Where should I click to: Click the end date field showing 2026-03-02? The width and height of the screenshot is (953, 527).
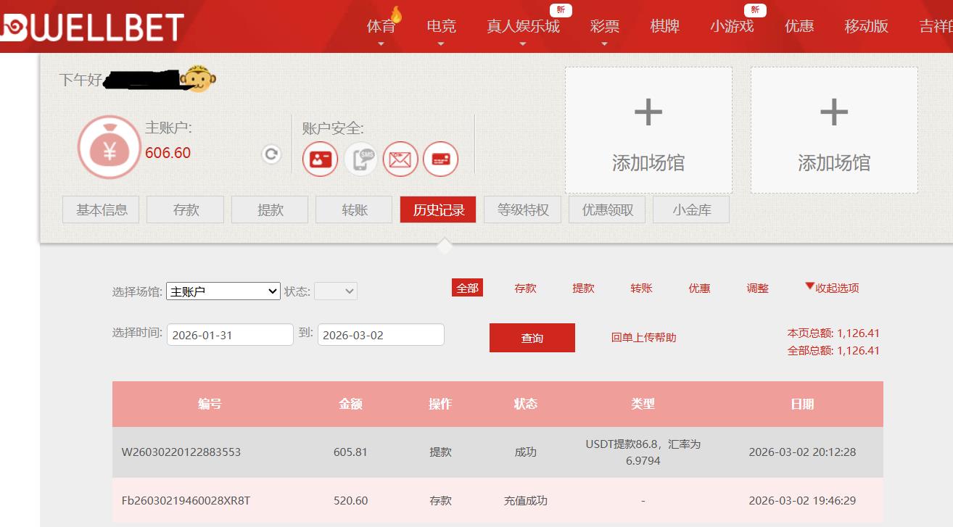coord(380,334)
